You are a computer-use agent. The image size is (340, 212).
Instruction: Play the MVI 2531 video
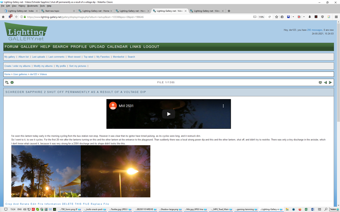169,114
